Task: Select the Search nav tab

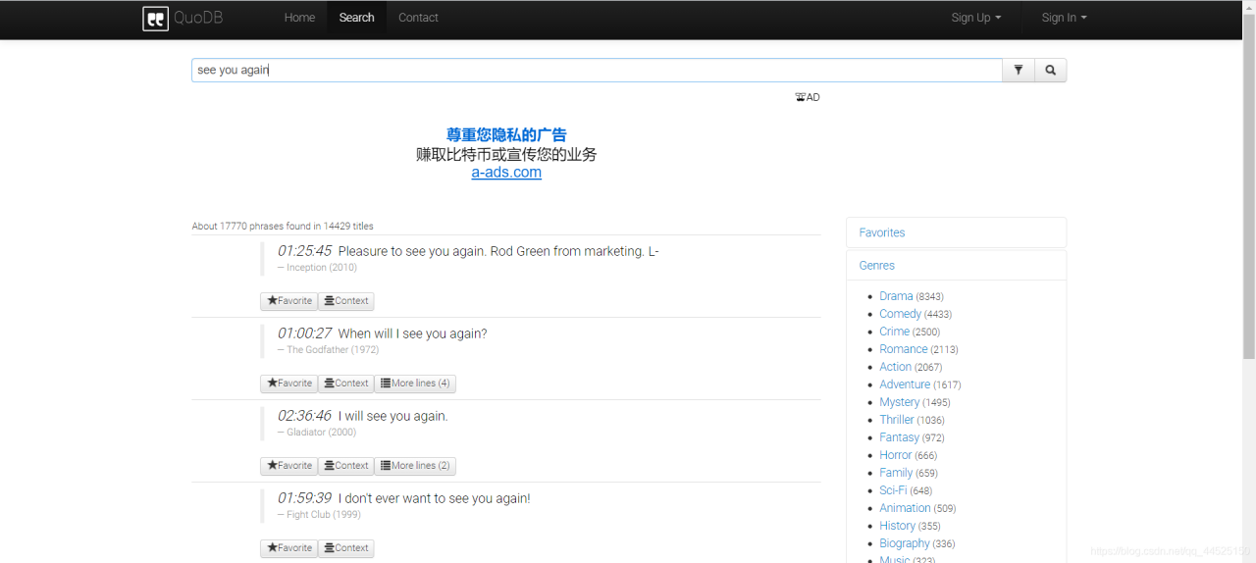Action: coord(356,18)
